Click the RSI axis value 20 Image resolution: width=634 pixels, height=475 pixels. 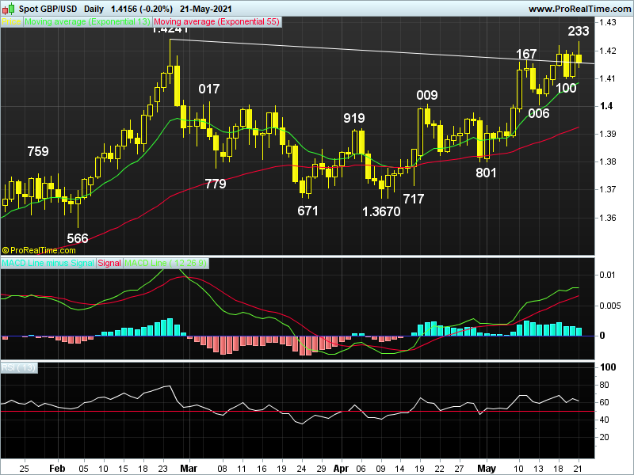pos(604,437)
